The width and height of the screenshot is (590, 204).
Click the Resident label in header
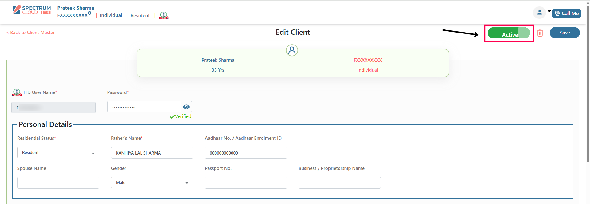[140, 16]
